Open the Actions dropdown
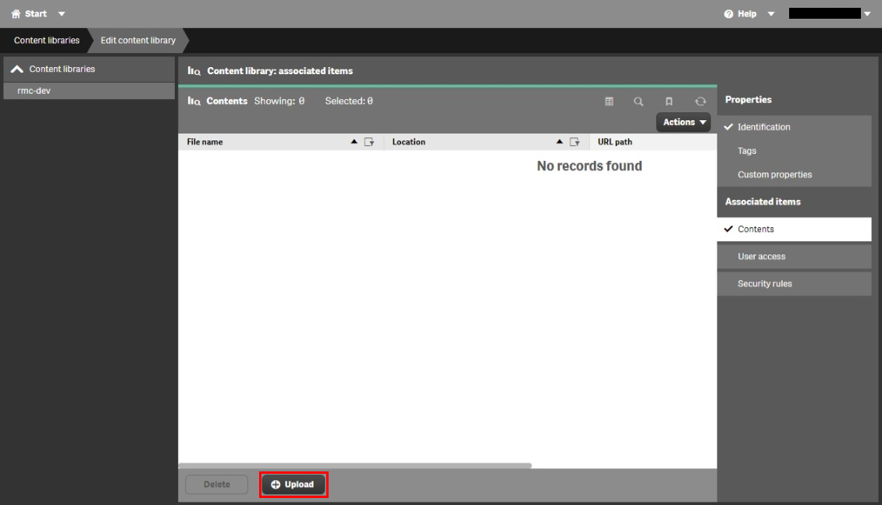Viewport: 882px width, 505px height. (683, 122)
